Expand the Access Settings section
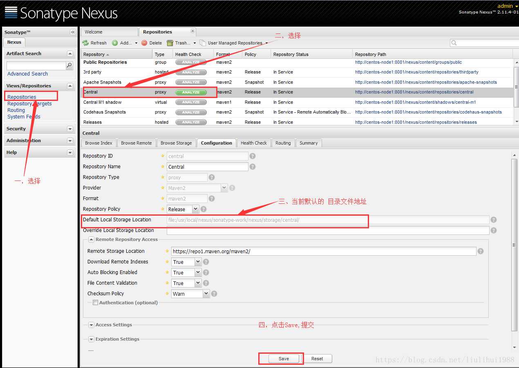Image resolution: width=519 pixels, height=368 pixels. click(x=91, y=325)
